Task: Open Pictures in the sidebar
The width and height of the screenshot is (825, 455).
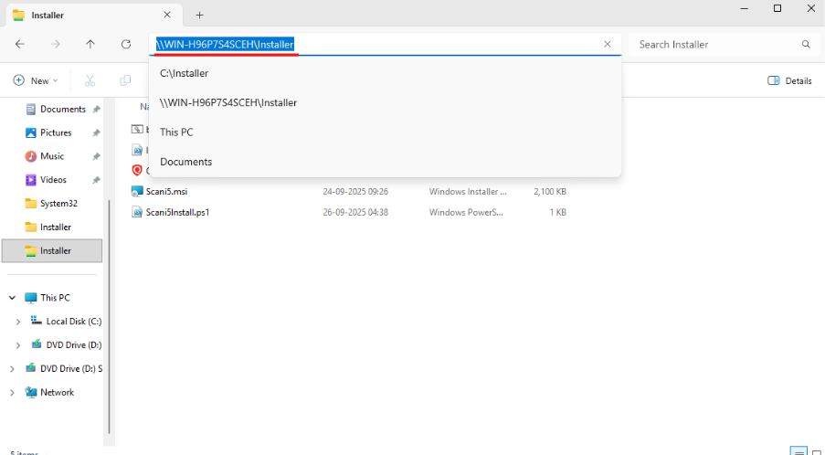Action: tap(55, 132)
